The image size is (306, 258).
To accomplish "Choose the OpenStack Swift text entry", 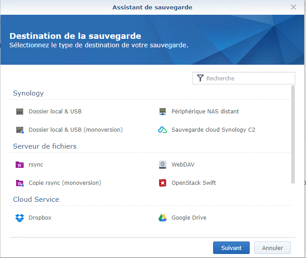I will point(194,183).
